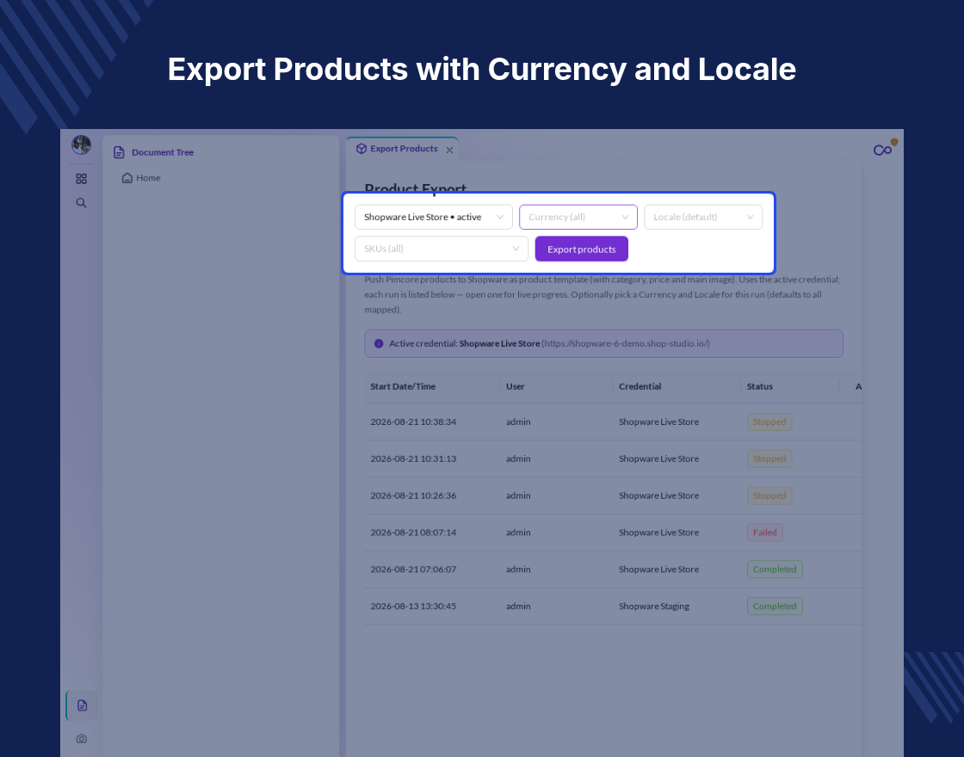Click Shopware Live Store in the 10:38:34 row
The height and width of the screenshot is (757, 964).
click(x=658, y=422)
